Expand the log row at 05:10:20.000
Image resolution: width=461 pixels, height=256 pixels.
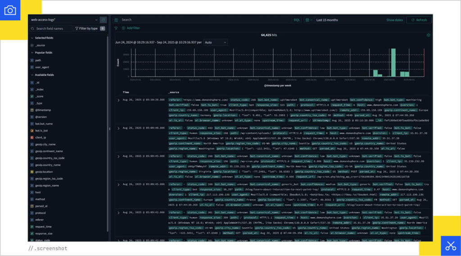click(118, 100)
